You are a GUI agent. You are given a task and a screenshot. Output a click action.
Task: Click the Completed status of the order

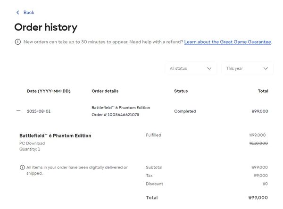click(185, 111)
